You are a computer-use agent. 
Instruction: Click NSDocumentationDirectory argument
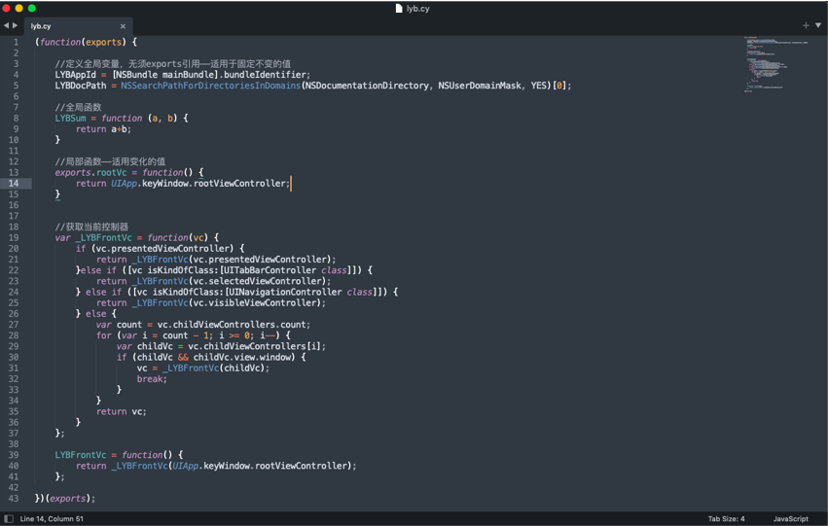pos(367,86)
